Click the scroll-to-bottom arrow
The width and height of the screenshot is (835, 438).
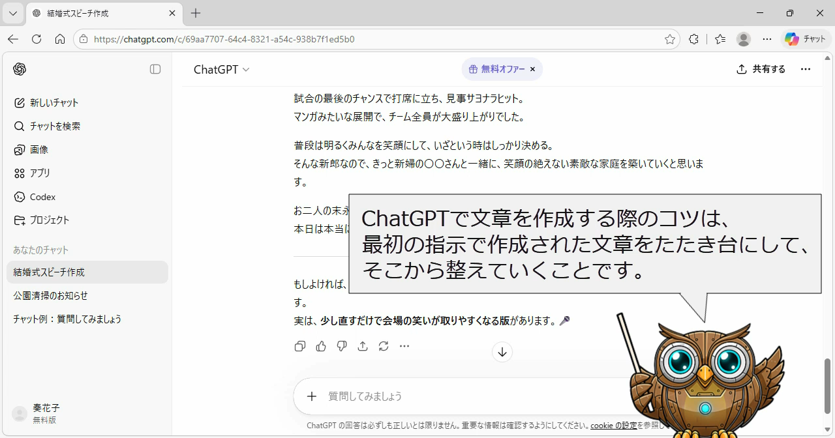(502, 352)
